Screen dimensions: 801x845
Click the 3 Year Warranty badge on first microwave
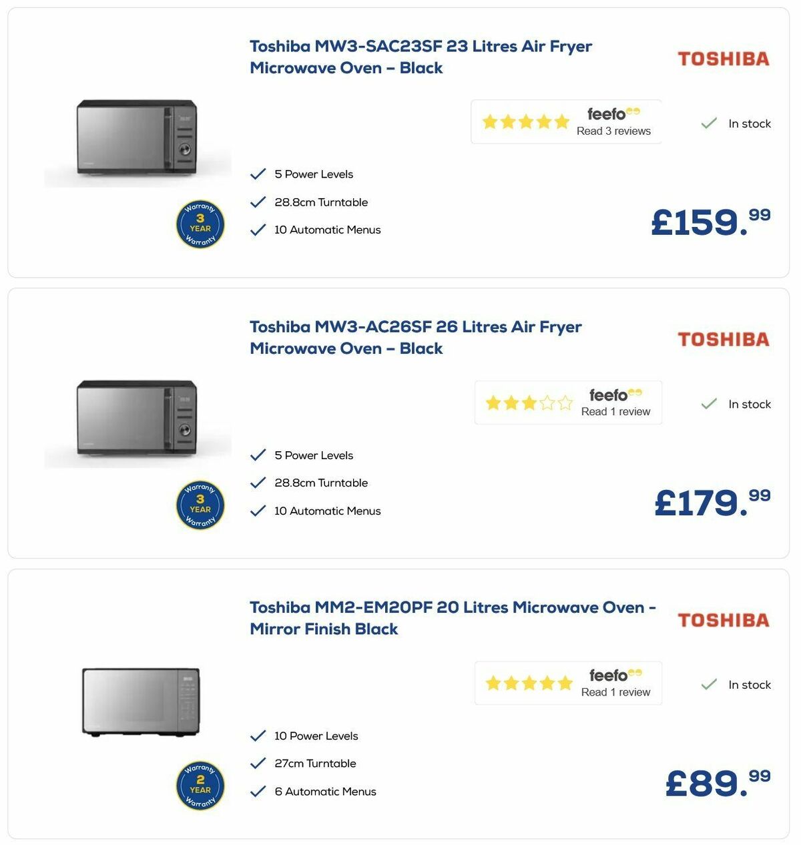pos(200,225)
